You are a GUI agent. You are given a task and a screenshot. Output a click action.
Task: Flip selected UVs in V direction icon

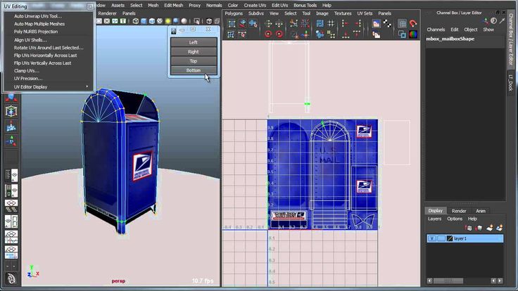pyautogui.click(x=279, y=23)
